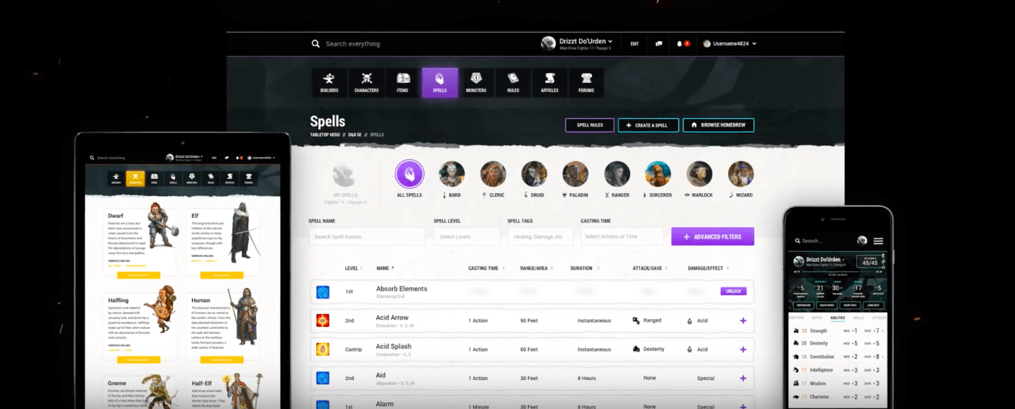Filter spells by Sorcerer portrait

(x=658, y=174)
